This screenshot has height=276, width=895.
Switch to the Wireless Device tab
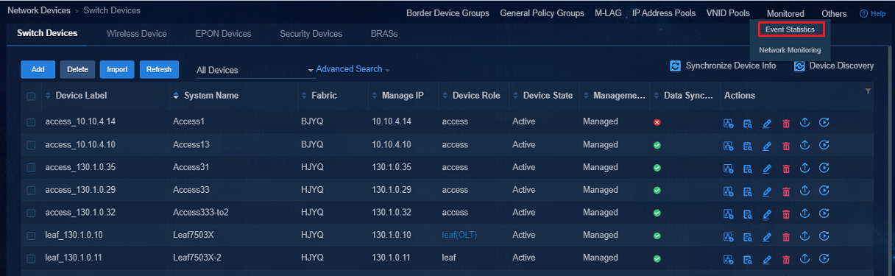pyautogui.click(x=136, y=34)
